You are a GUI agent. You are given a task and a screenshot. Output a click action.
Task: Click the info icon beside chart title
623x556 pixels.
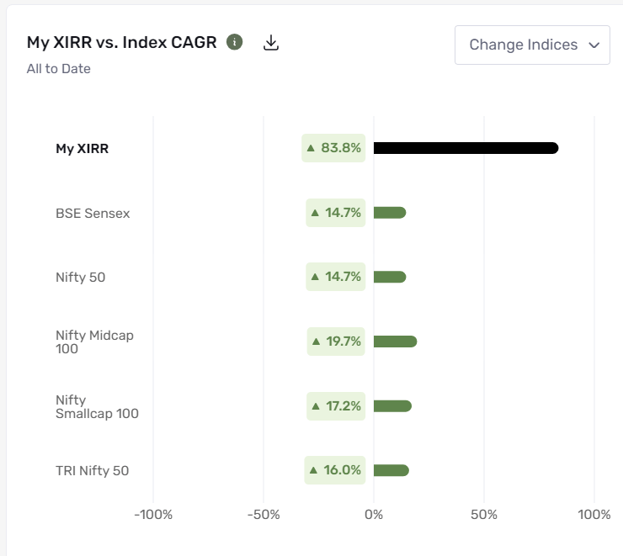235,42
